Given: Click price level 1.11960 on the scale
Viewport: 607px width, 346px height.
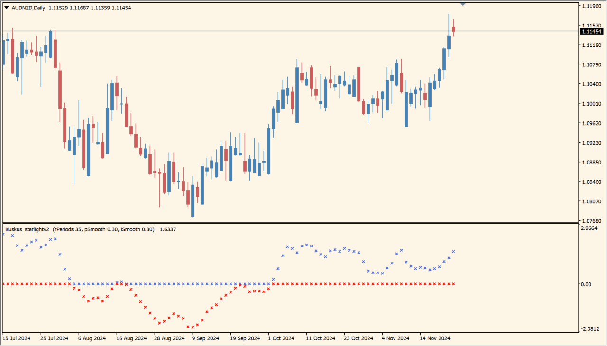Looking at the screenshot, I should pos(592,6).
